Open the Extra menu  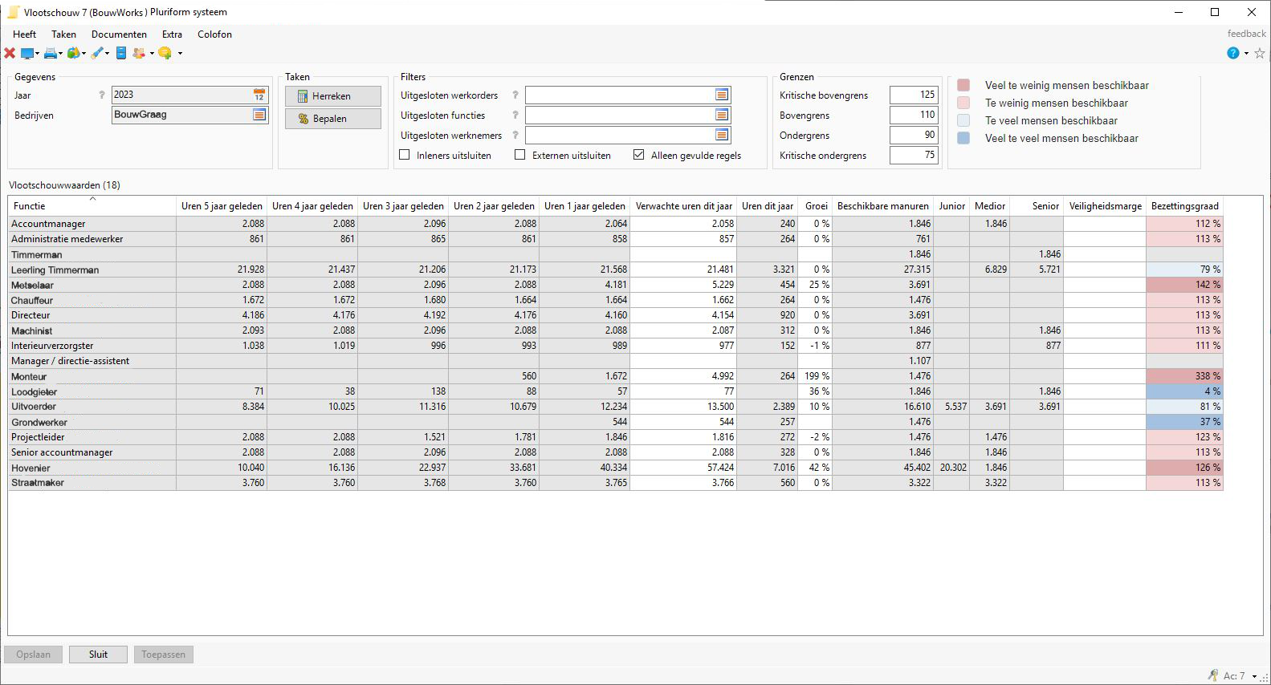(x=172, y=34)
